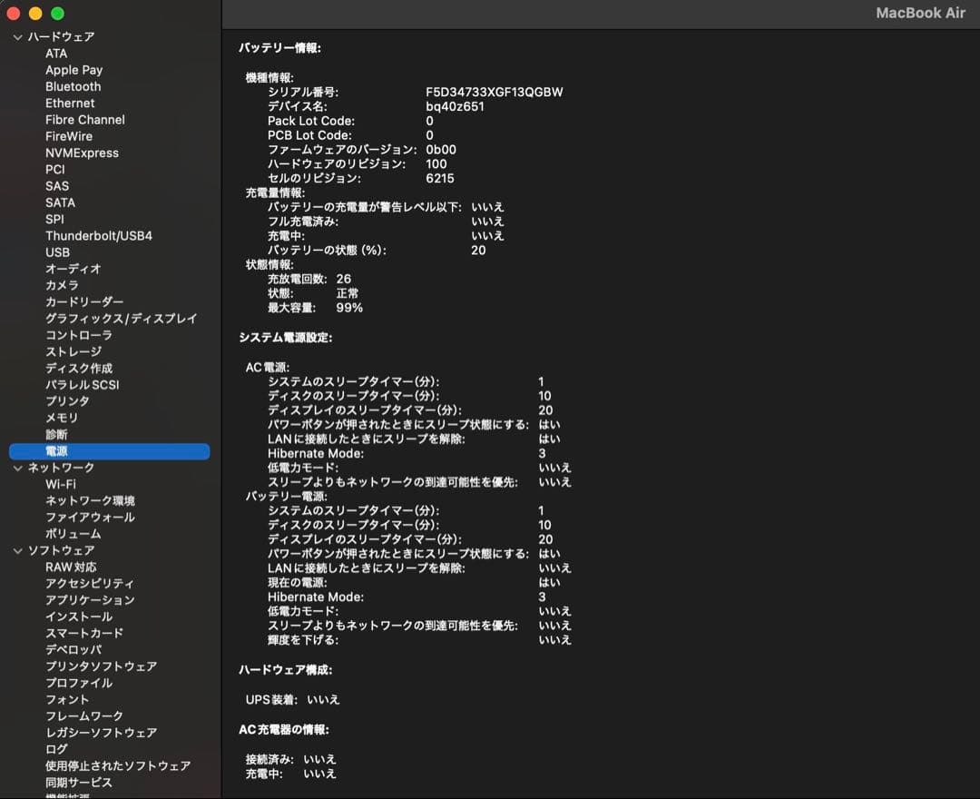Open アプリケーション under ソフトウェア
Screen dimensions: 980x799
90,600
